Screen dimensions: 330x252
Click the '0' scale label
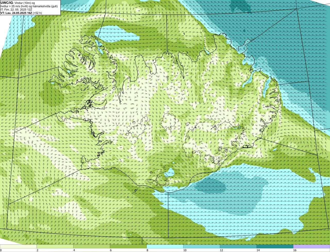click(1, 250)
